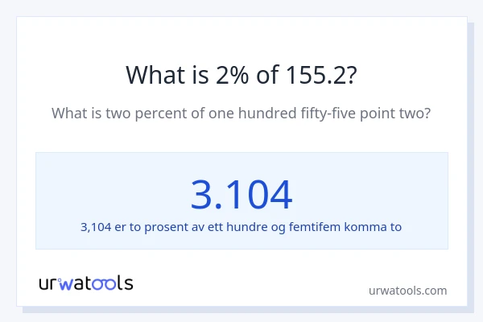Click '155.2' in the heading
The image size is (483, 322).
[317, 75]
